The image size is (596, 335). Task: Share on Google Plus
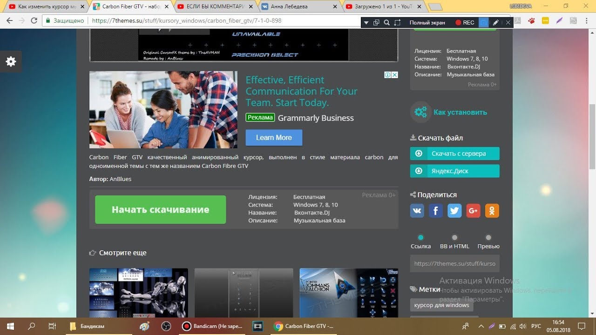(x=473, y=211)
